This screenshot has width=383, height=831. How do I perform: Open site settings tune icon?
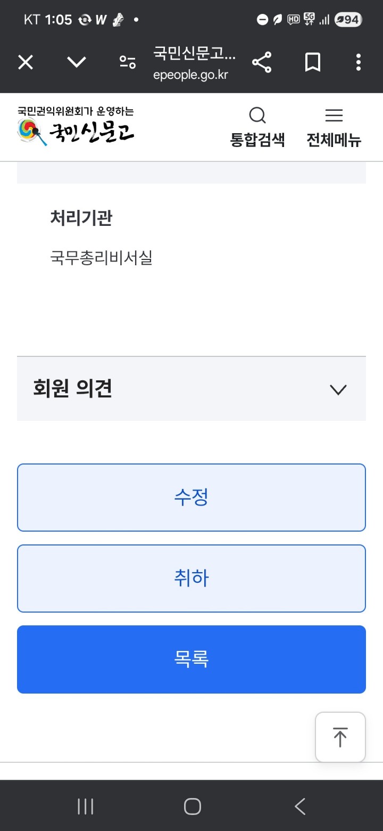click(128, 63)
